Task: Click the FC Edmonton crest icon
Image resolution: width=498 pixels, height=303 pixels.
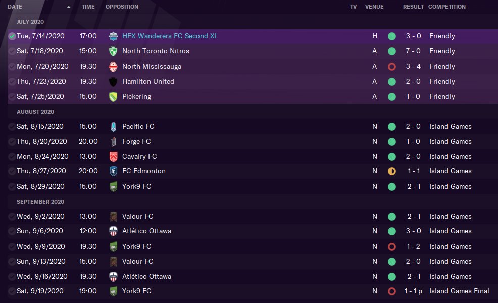Action: [x=113, y=171]
